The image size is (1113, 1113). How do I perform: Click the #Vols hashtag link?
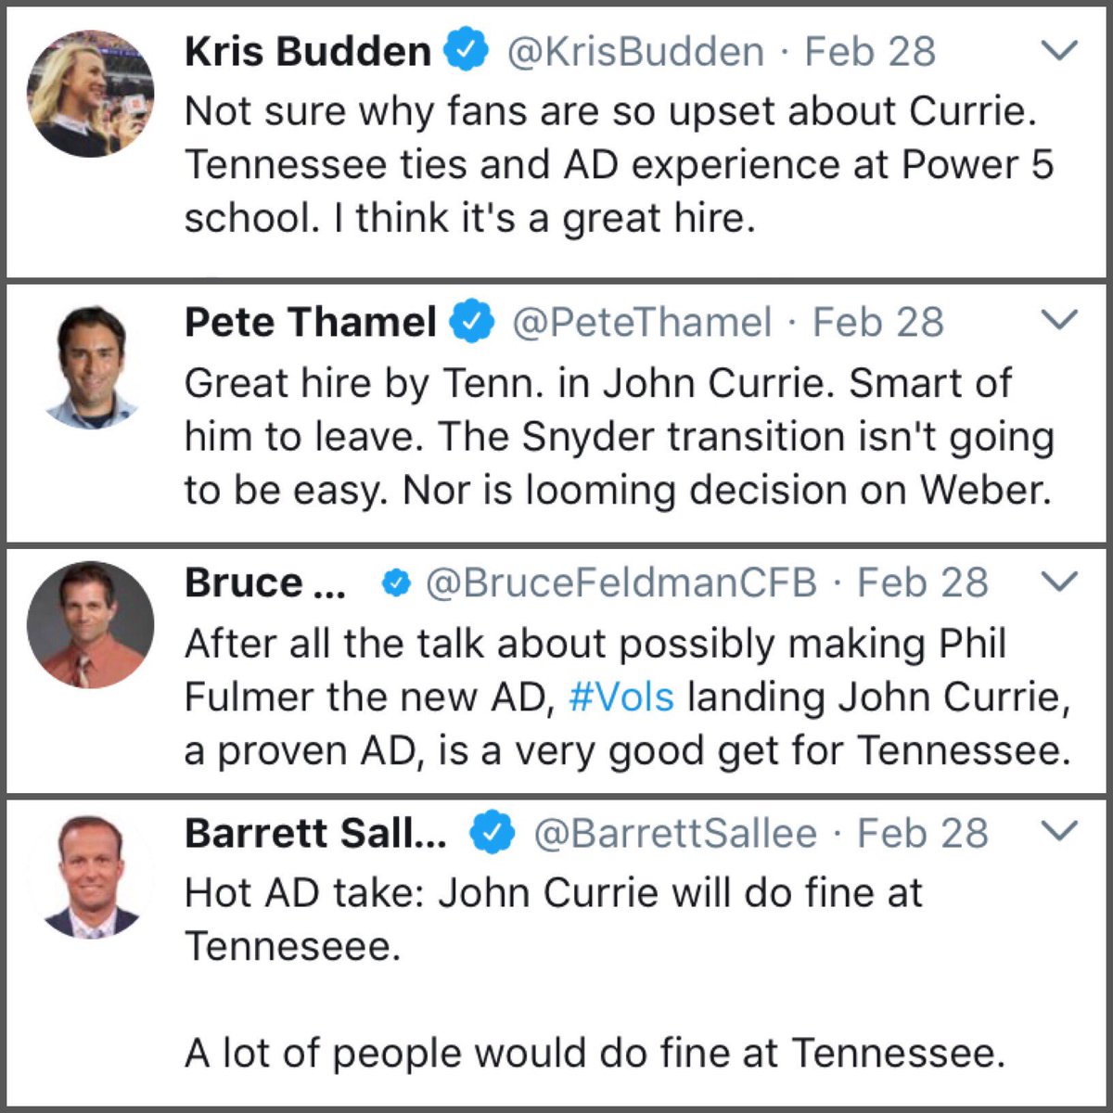[x=621, y=697]
